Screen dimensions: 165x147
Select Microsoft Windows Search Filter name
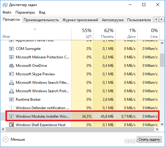(42, 83)
